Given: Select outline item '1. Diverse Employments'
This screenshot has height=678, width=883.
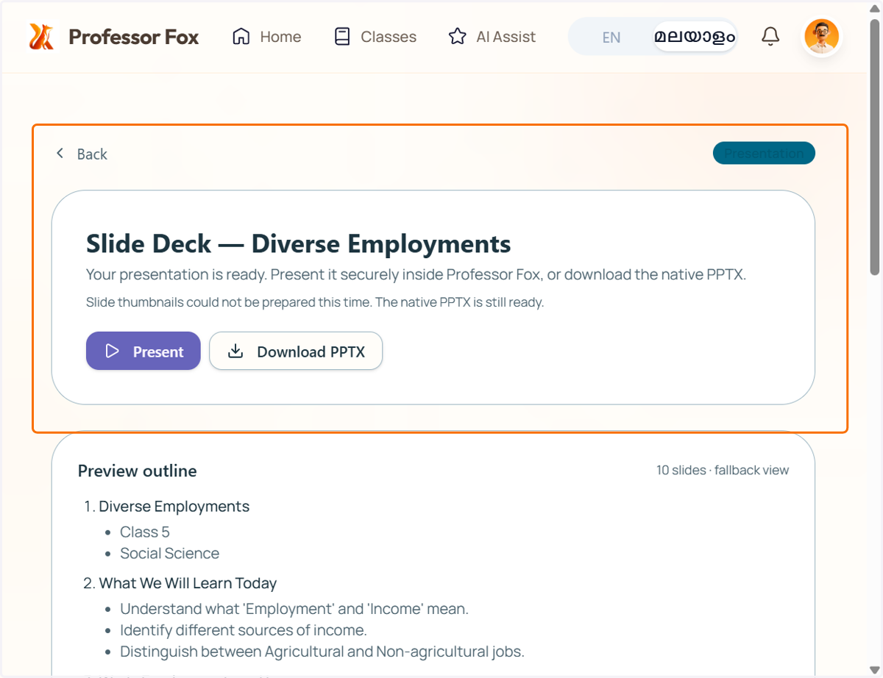Looking at the screenshot, I should 166,507.
